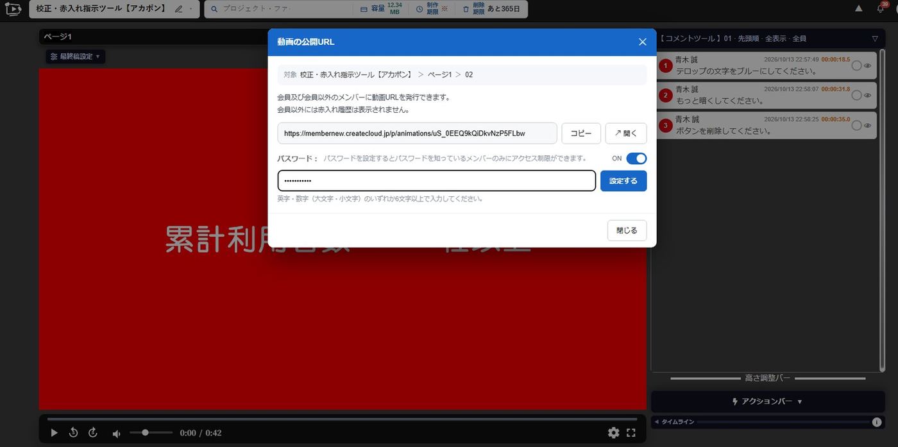The height and width of the screenshot is (447, 898).
Task: Open the player settings gear
Action: point(613,433)
